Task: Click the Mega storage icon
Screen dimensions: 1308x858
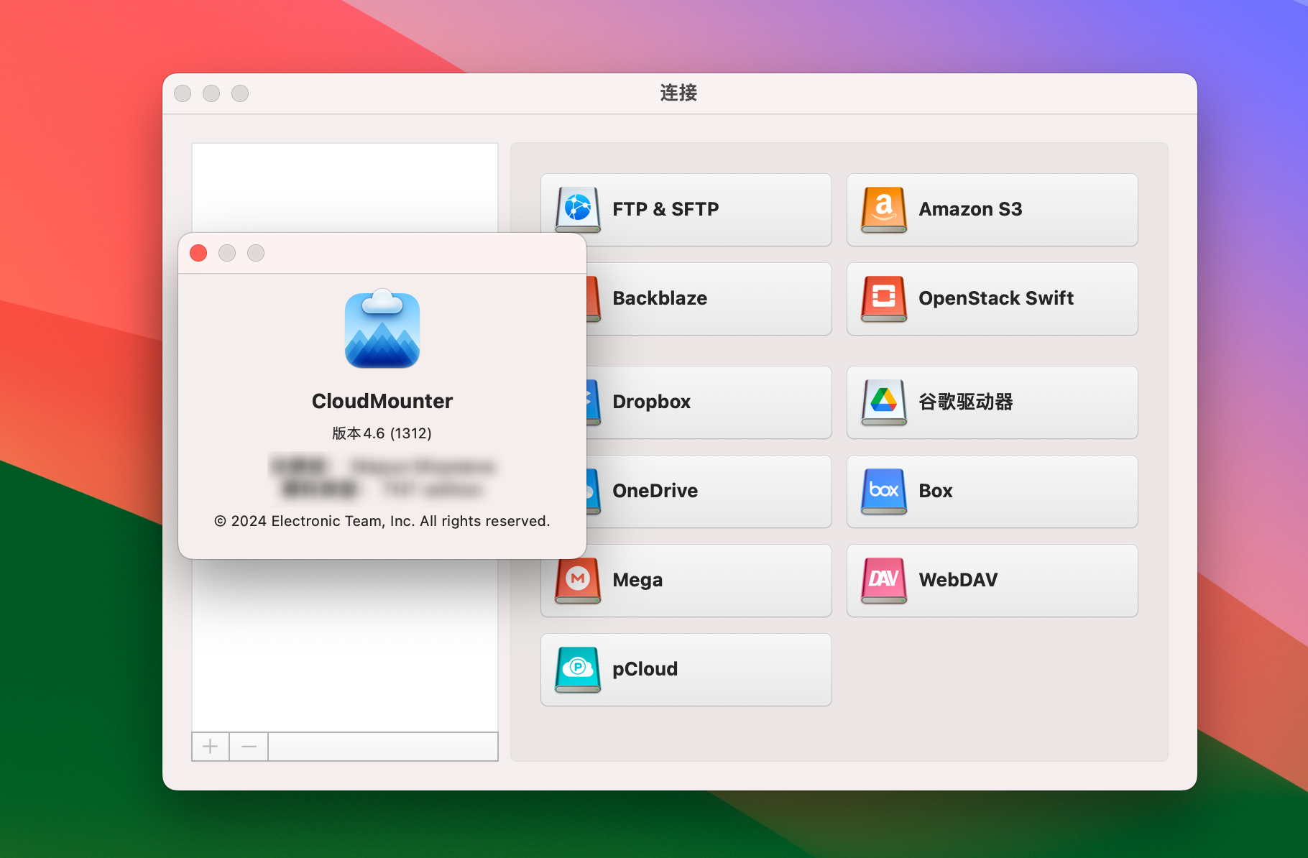Action: (x=577, y=580)
